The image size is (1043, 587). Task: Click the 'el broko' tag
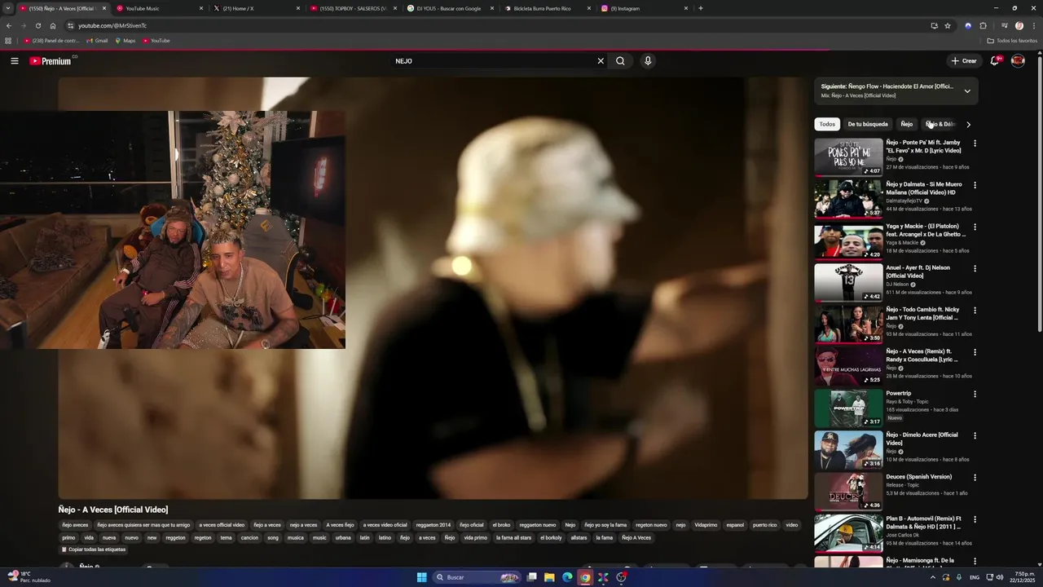click(x=501, y=525)
